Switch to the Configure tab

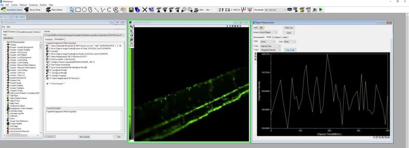pos(276,37)
